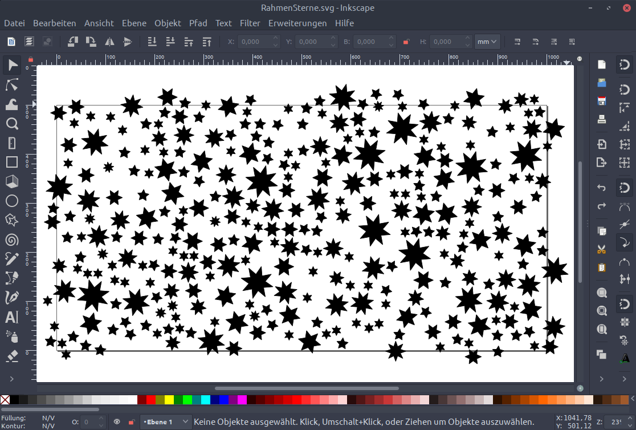Click the Save document icon
Screen dimensions: 636x430
(x=601, y=102)
